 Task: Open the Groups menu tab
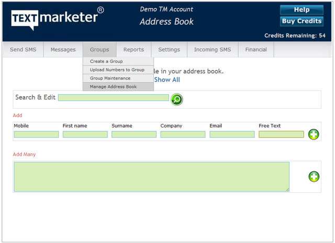(99, 50)
